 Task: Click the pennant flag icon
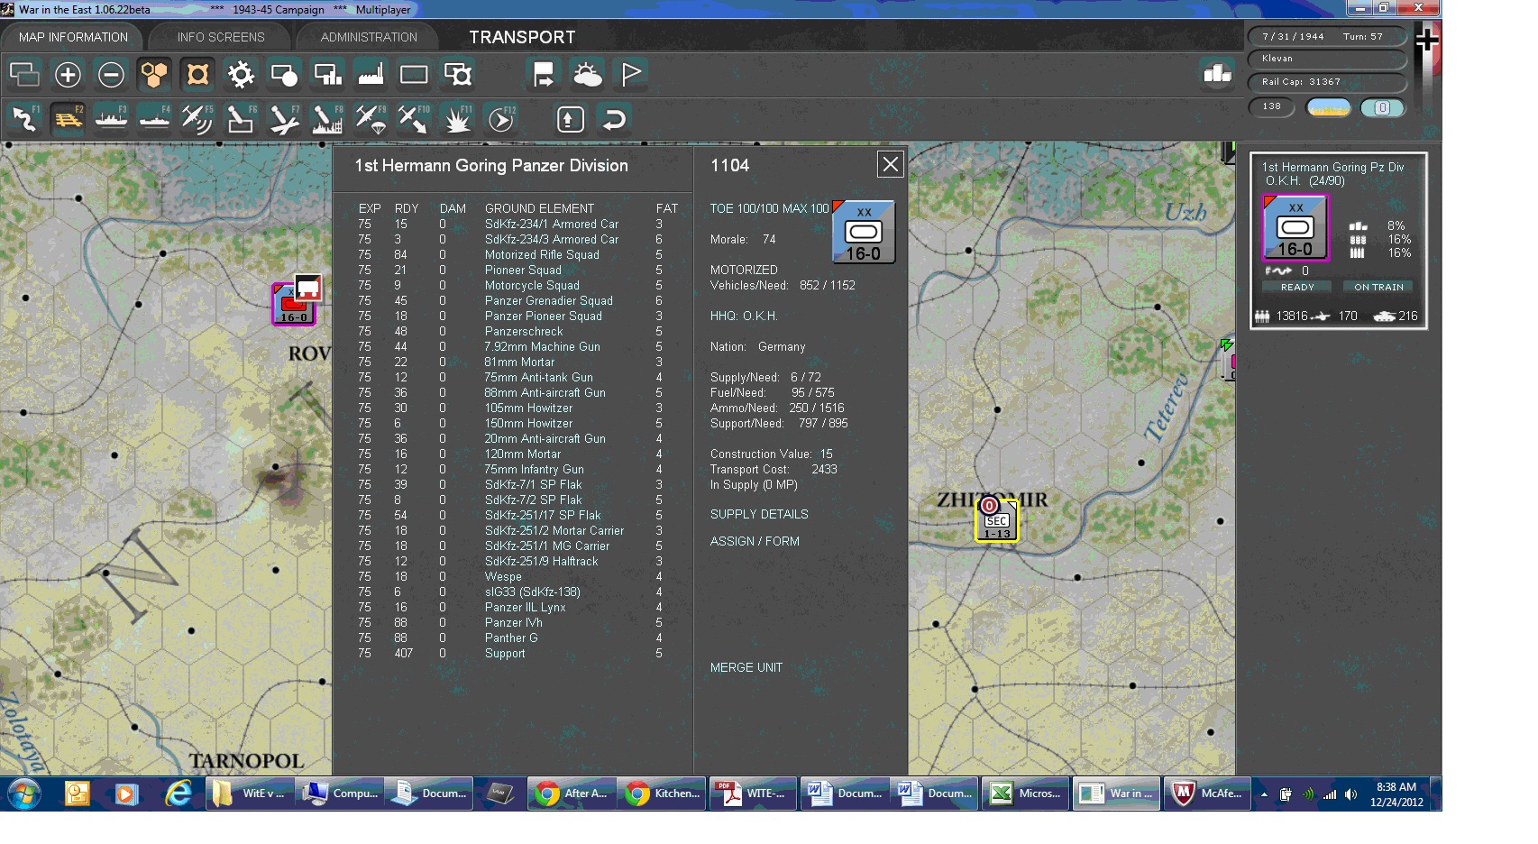630,75
